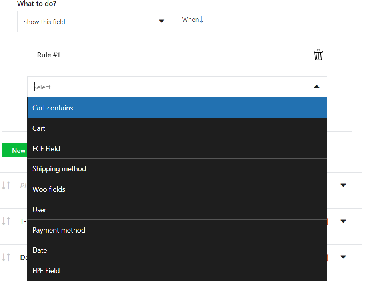Click the 'When' label with arrow
This screenshot has width=372, height=284.
click(x=192, y=20)
